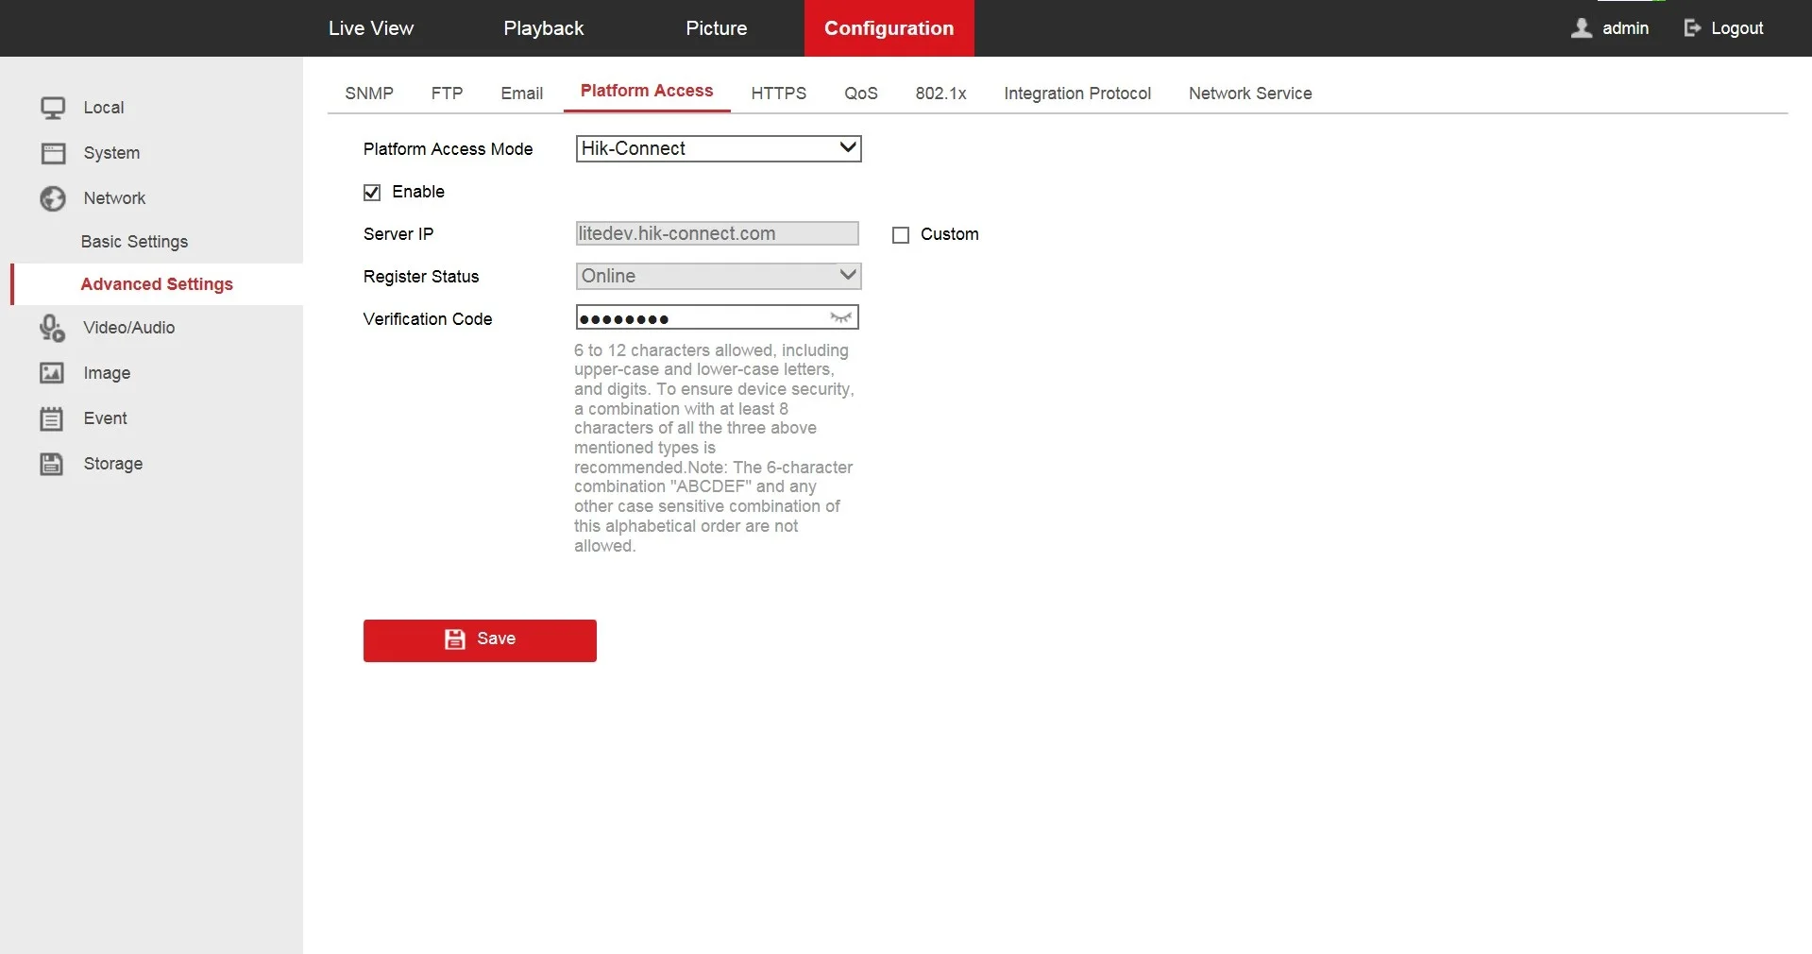Switch to Network Service tab
The height and width of the screenshot is (954, 1812).
point(1250,94)
